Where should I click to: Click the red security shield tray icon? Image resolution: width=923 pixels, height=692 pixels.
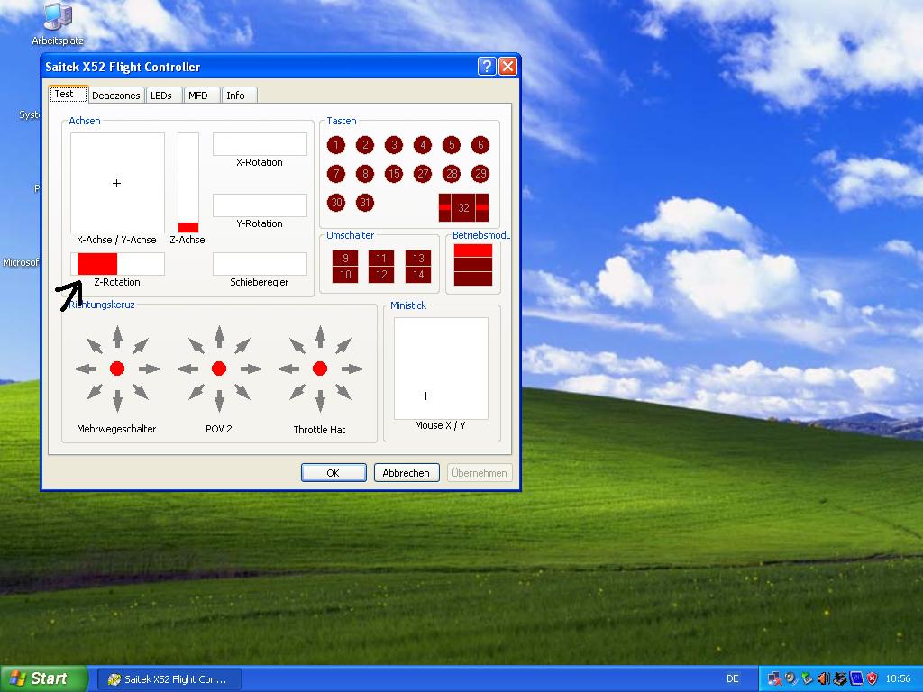(x=873, y=678)
